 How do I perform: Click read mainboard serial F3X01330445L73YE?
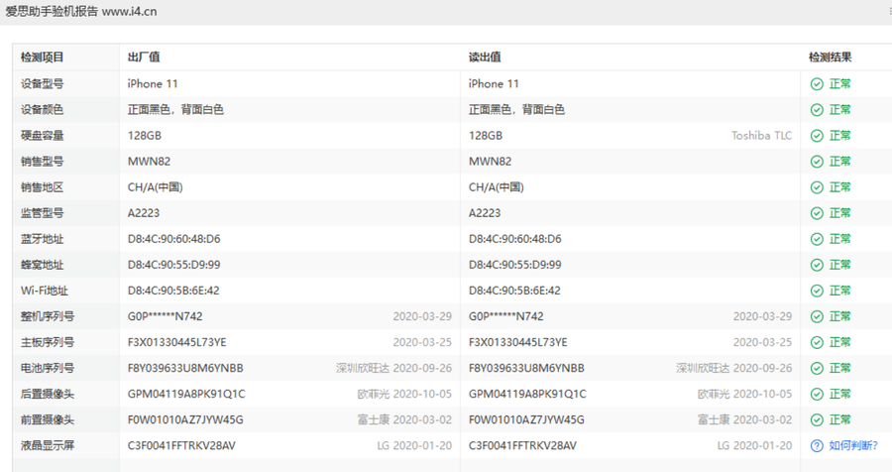[x=517, y=342]
